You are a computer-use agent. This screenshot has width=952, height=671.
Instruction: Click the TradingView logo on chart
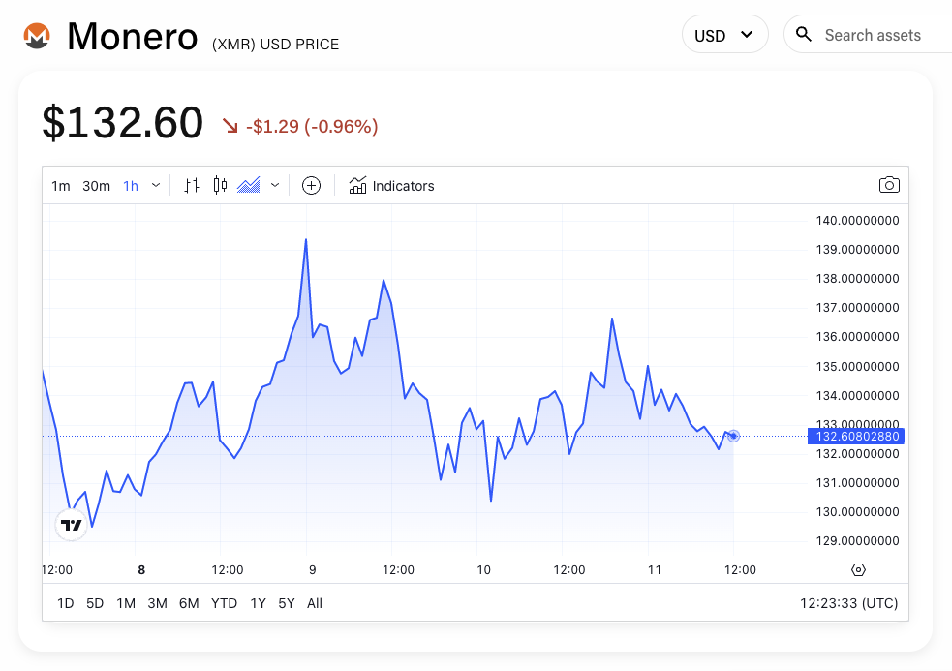(x=72, y=525)
